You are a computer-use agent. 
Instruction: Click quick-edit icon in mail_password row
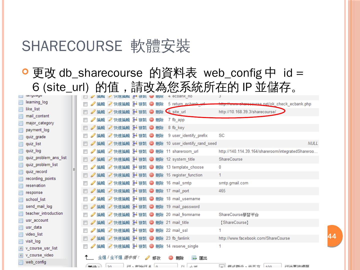coord(110,207)
